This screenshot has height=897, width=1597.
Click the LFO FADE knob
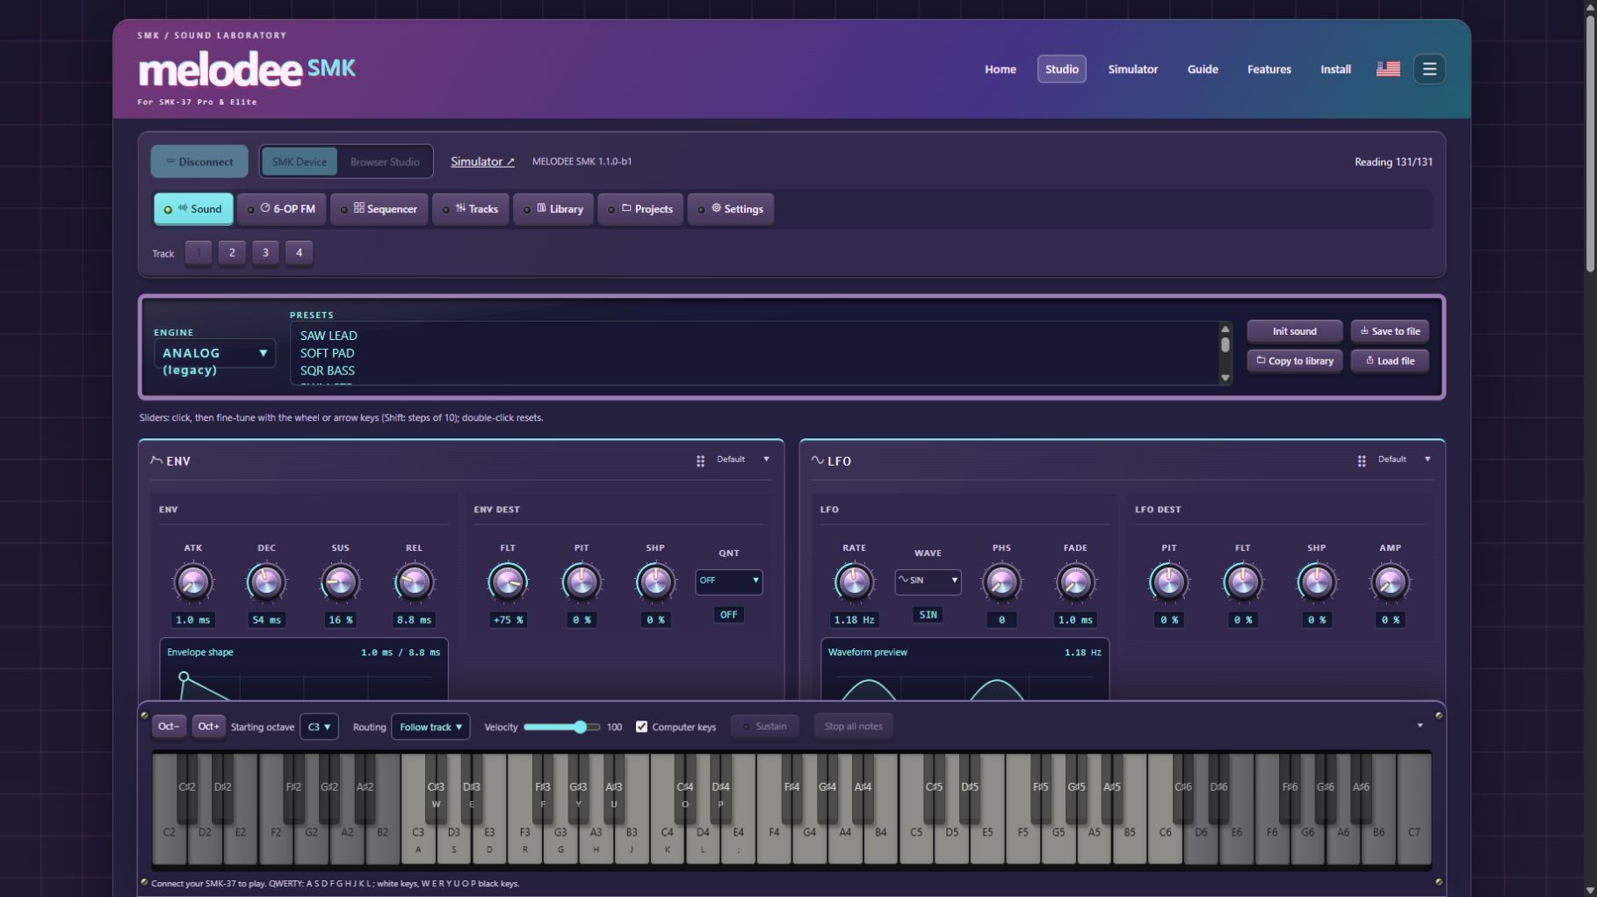click(x=1075, y=582)
